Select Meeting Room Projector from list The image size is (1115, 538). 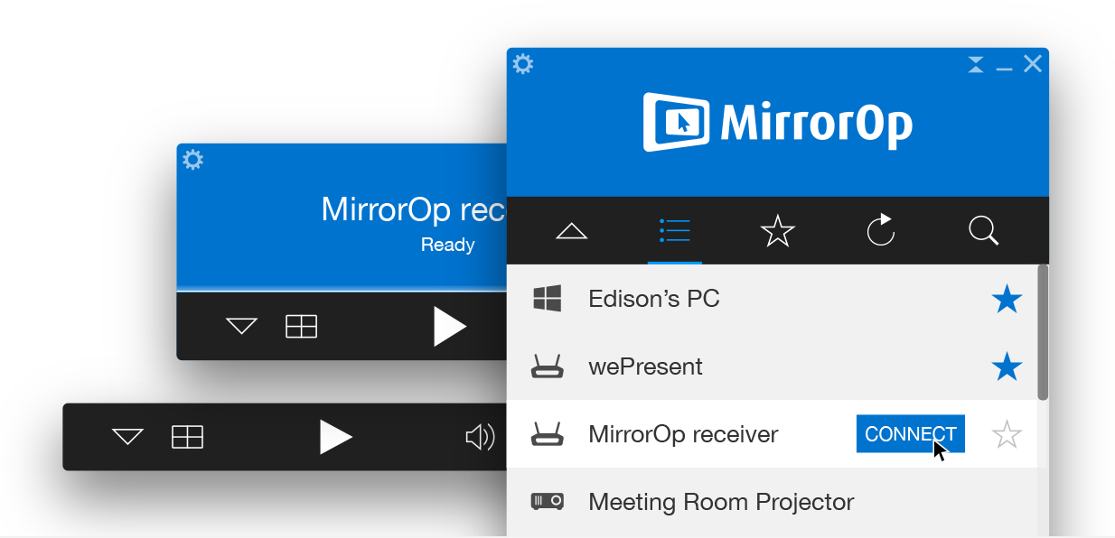click(x=720, y=502)
